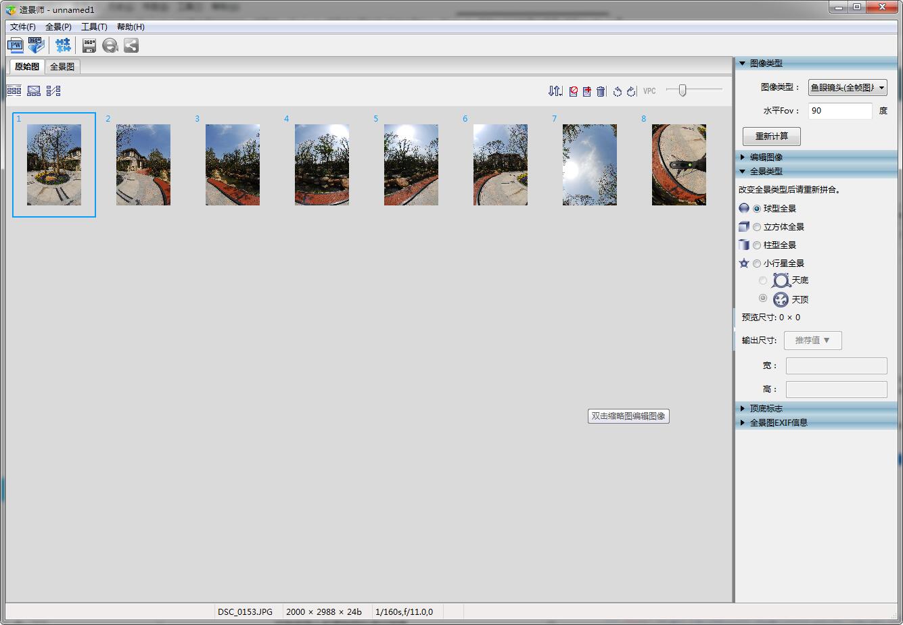Select the 小行星全景 radio option

tap(757, 264)
